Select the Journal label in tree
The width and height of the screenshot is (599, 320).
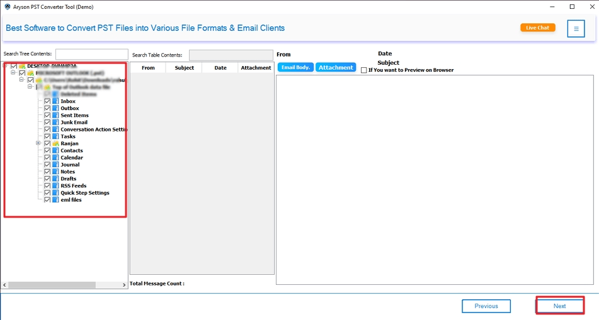point(70,165)
